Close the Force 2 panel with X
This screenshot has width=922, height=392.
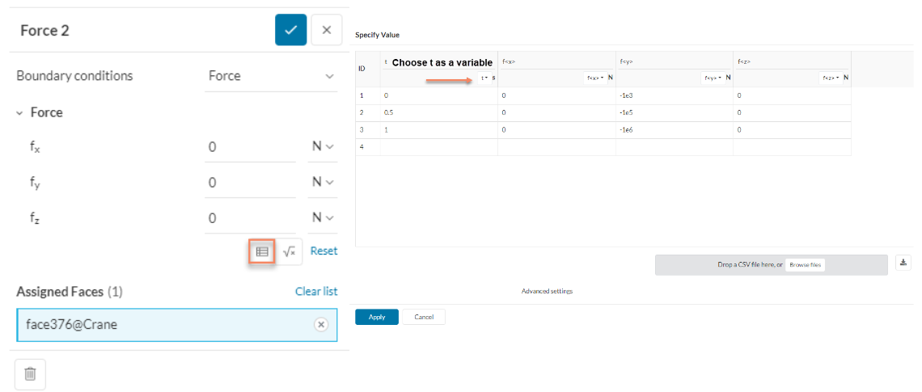(x=326, y=30)
